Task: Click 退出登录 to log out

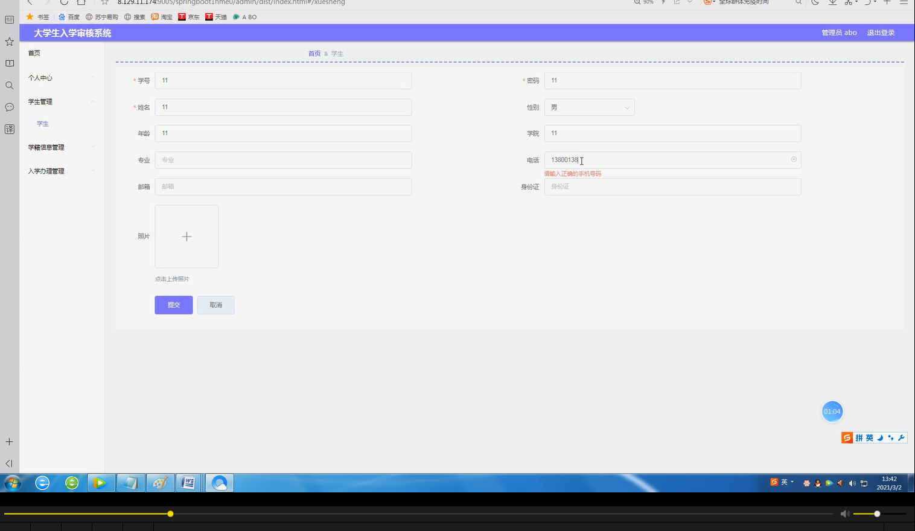Action: point(881,33)
